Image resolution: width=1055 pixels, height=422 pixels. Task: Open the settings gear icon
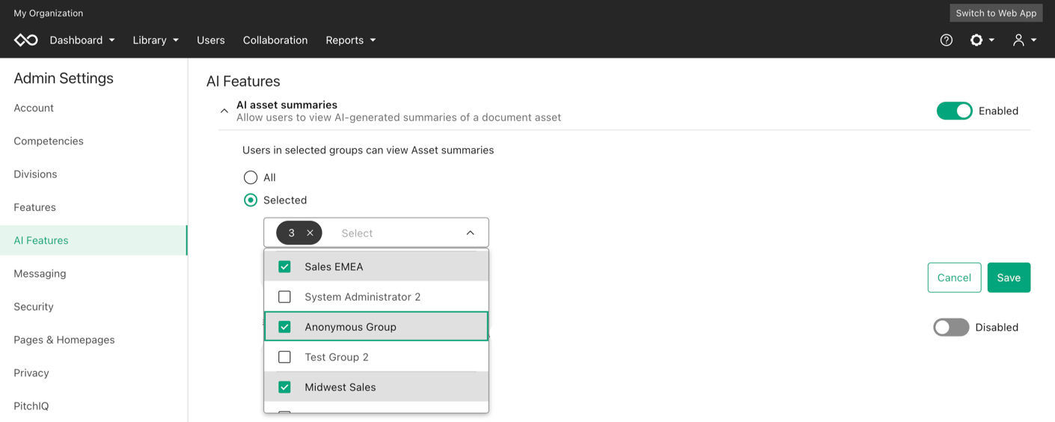(976, 40)
